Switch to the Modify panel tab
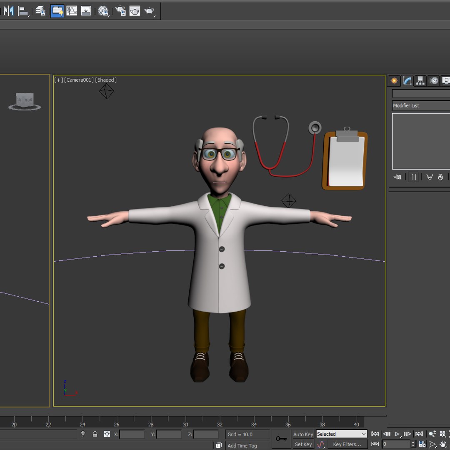This screenshot has width=450, height=450. [407, 81]
